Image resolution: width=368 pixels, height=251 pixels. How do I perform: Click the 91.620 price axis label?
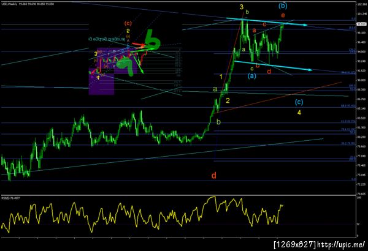[361, 70]
